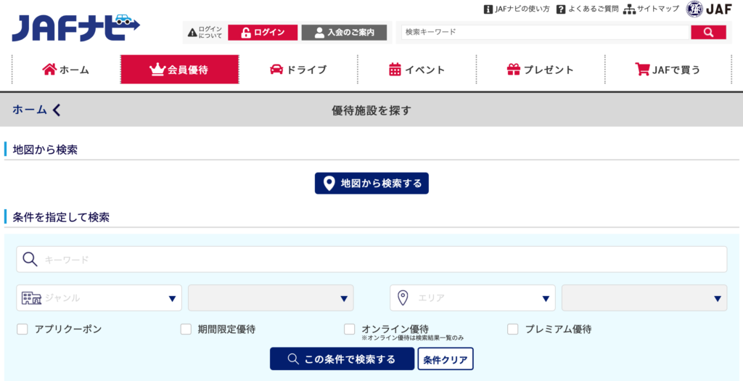743x381 pixels.
Task: Click the magnifier icon in the keyword field
Action: tap(30, 259)
